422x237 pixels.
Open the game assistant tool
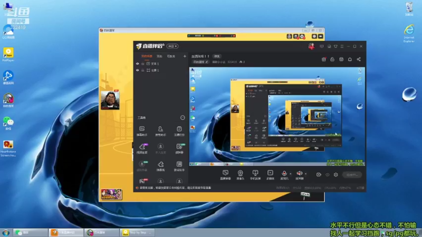pos(179,166)
